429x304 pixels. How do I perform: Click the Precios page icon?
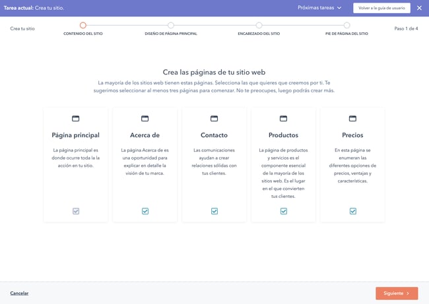pos(353,119)
